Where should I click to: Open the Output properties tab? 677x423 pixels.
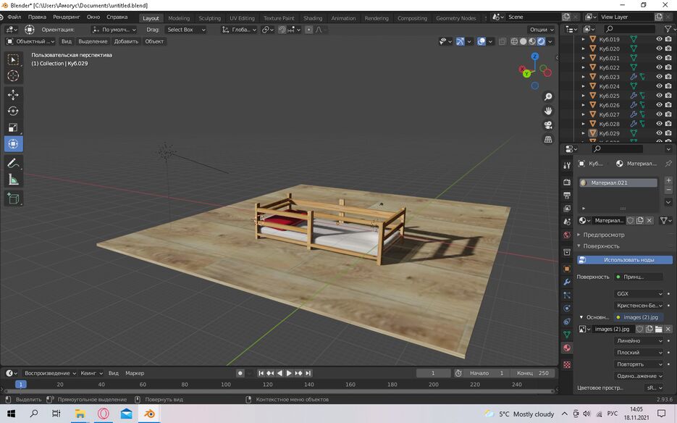coord(567,196)
